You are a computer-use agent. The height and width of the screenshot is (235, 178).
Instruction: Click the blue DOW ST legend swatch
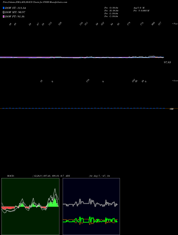click(4, 8)
